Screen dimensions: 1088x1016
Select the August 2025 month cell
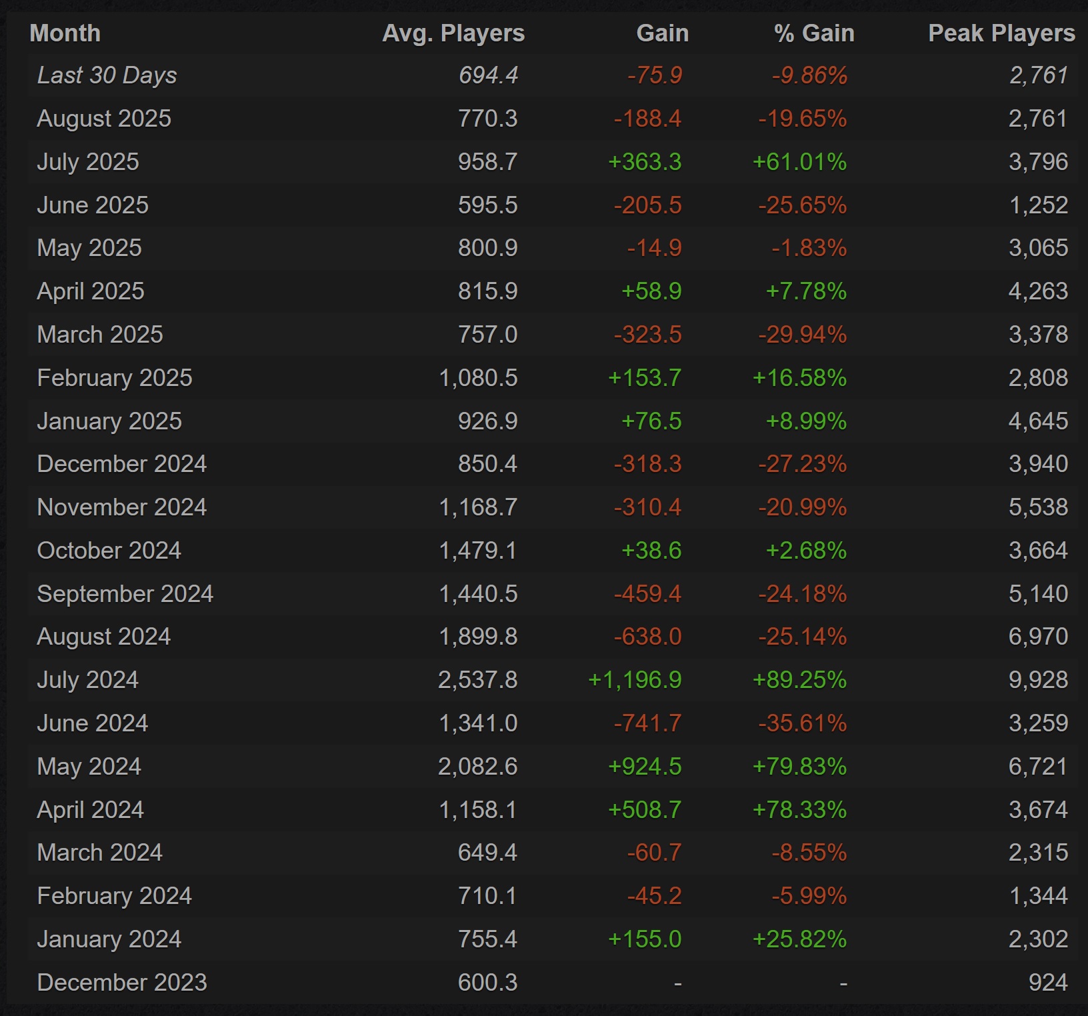[x=104, y=119]
